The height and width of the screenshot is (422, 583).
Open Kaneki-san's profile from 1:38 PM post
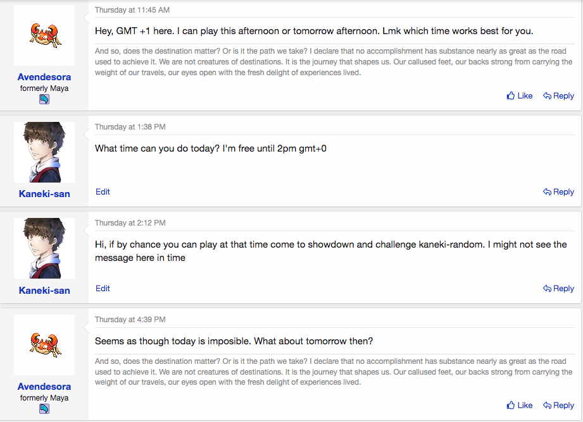tap(44, 194)
